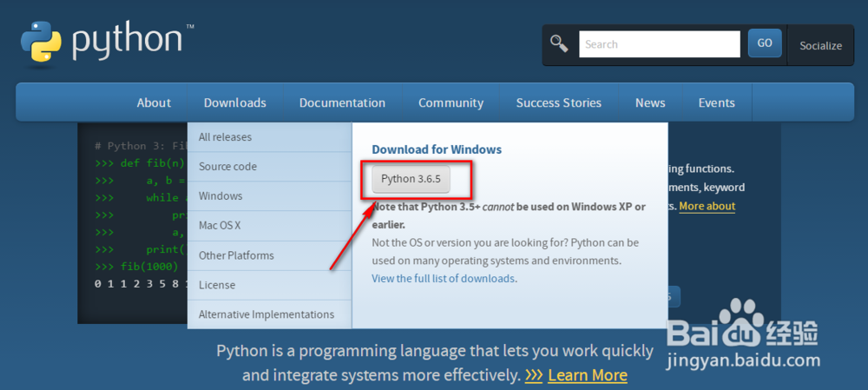
Task: Click the 'Note that Python 3.5+' warning text
Action: tap(508, 215)
